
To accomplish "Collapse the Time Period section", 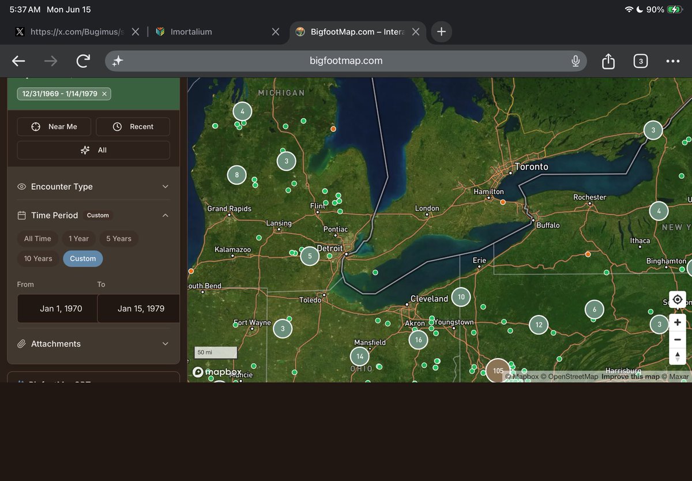I will pyautogui.click(x=93, y=215).
